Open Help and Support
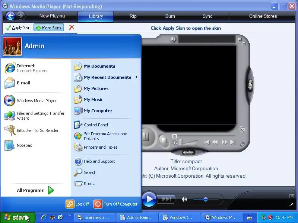This screenshot has height=223, width=298. click(95, 161)
